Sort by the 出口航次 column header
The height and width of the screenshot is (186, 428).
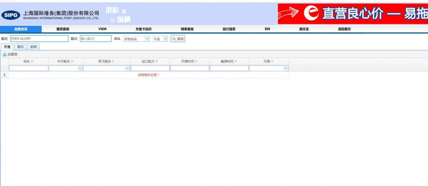[x=150, y=61]
